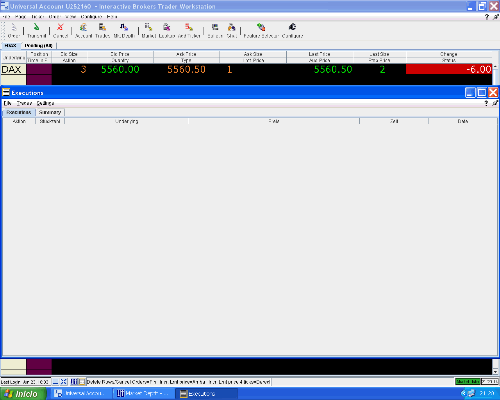Click the bid price 5560.00

click(x=120, y=69)
